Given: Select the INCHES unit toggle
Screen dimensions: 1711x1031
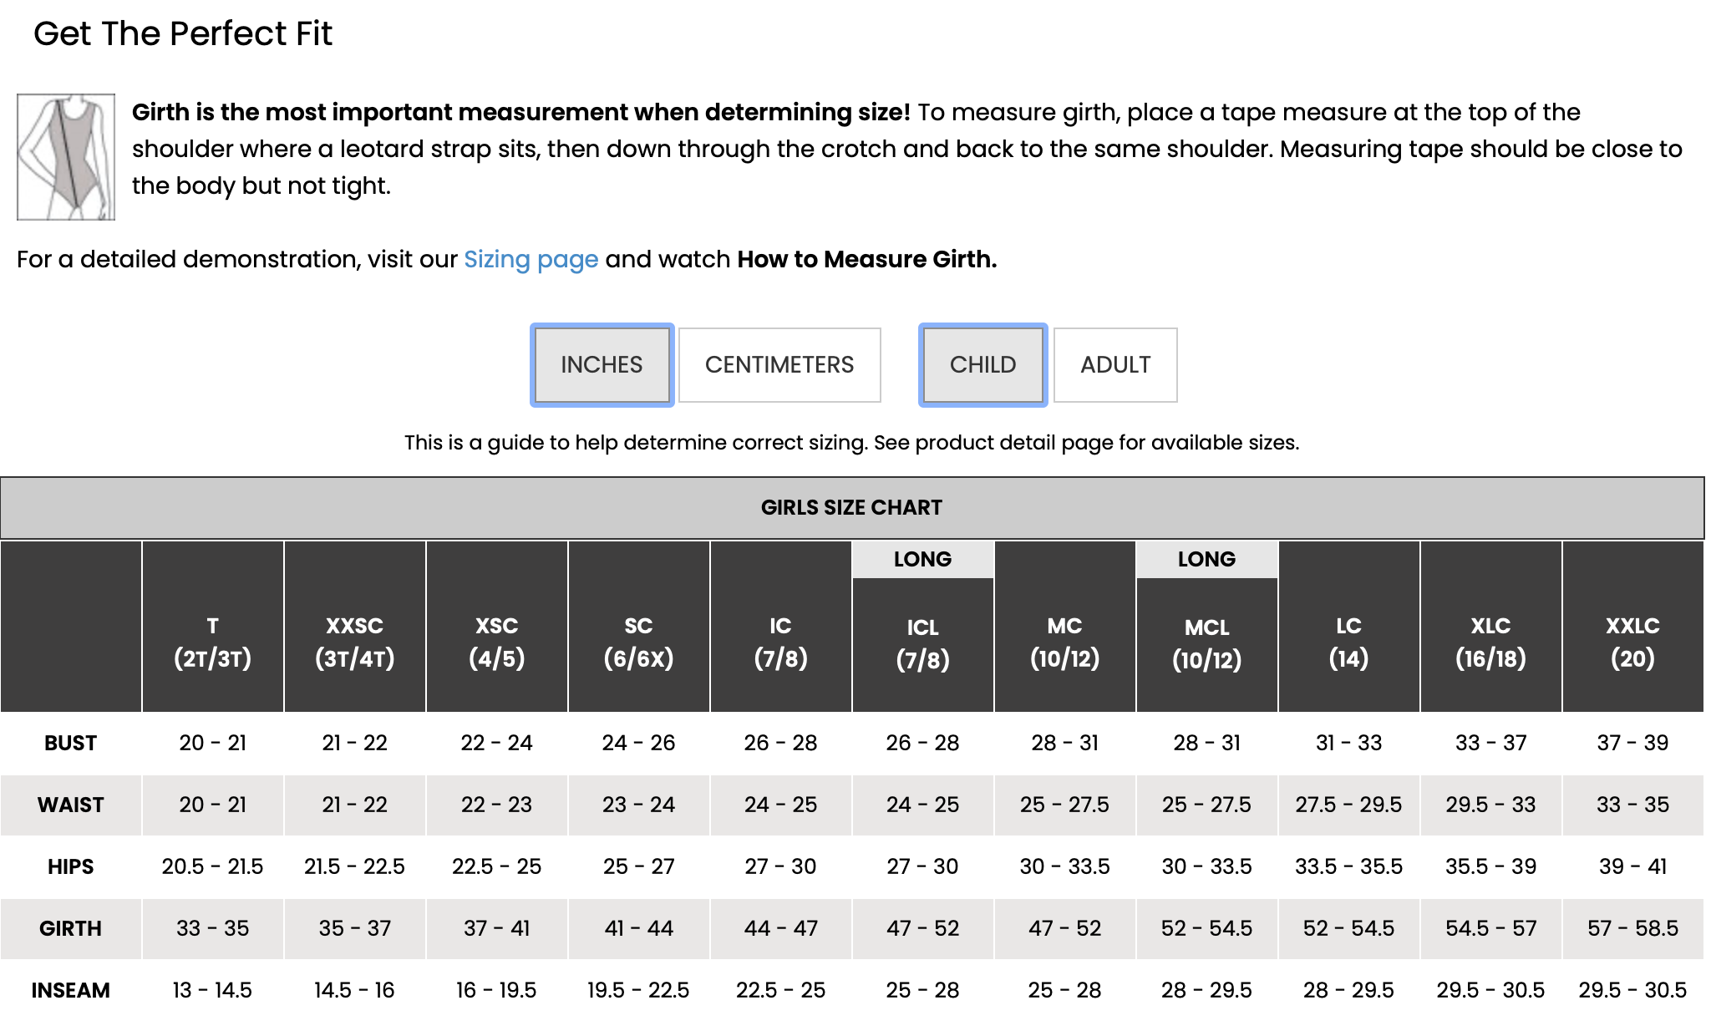Looking at the screenshot, I should (602, 365).
